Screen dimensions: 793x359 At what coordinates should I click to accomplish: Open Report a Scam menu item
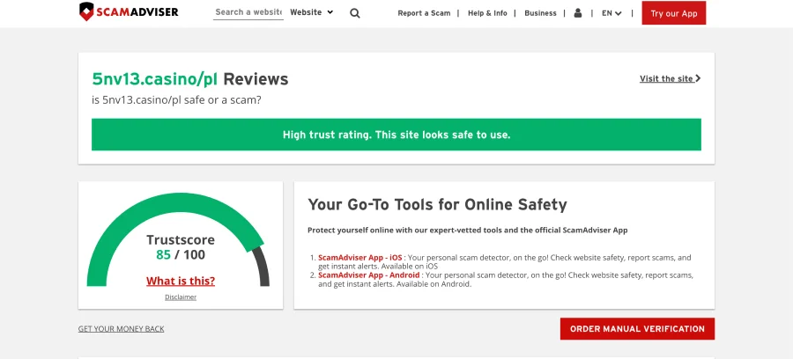click(424, 13)
